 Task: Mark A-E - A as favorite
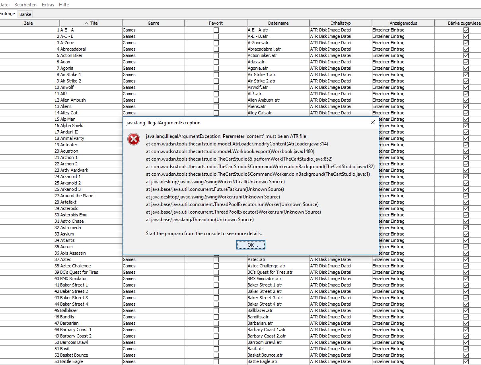pyautogui.click(x=216, y=30)
